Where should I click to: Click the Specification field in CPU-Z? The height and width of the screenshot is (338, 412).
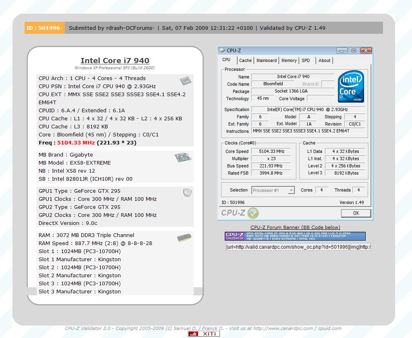coord(308,109)
